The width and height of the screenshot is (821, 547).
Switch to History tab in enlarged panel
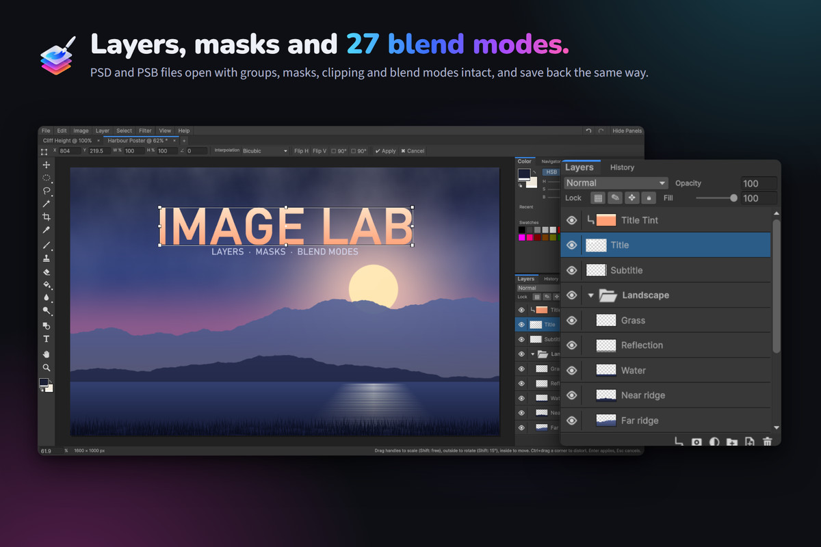[x=622, y=167]
